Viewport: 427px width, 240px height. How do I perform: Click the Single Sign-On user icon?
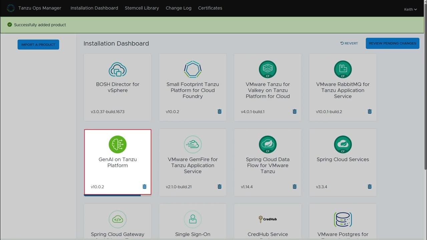(x=192, y=219)
